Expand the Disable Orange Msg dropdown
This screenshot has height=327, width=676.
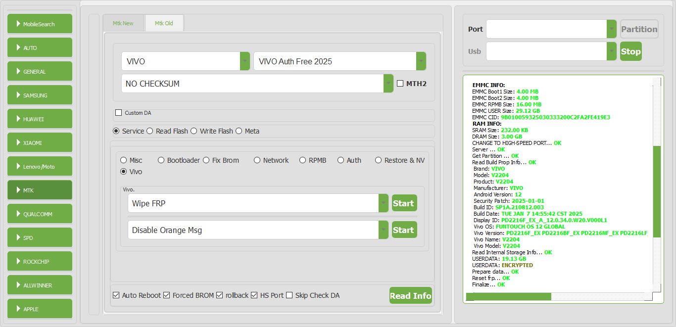[x=384, y=230]
